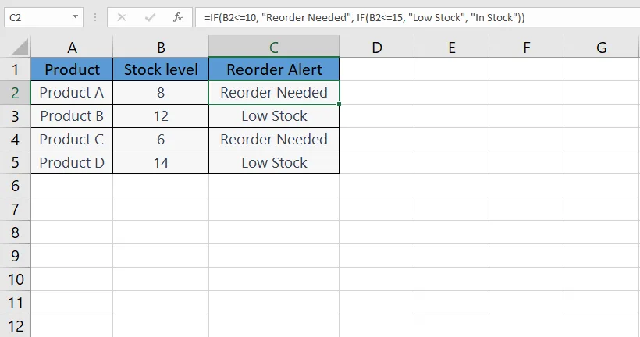Select row 7 header
Image resolution: width=640 pixels, height=337 pixels.
[15, 209]
